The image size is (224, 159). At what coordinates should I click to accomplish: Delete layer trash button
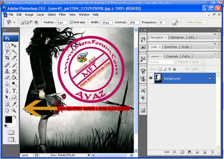(212, 152)
